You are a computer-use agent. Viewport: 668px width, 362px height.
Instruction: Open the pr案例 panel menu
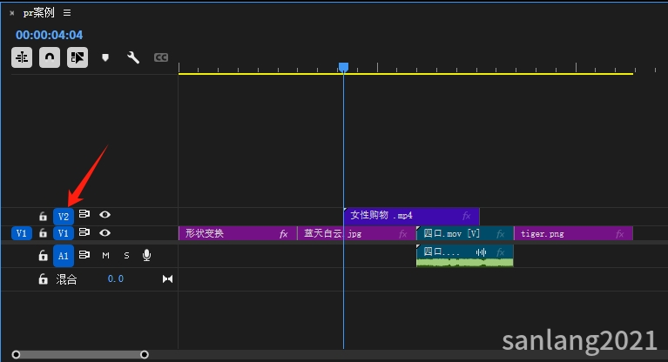[x=67, y=13]
